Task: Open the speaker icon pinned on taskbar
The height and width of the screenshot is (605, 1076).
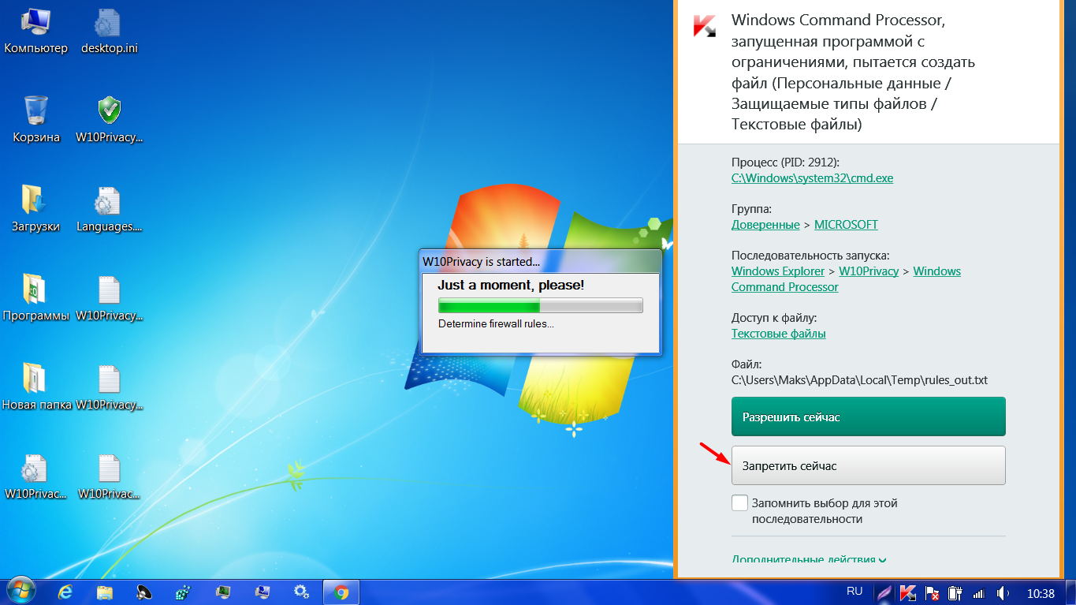Action: 145,592
